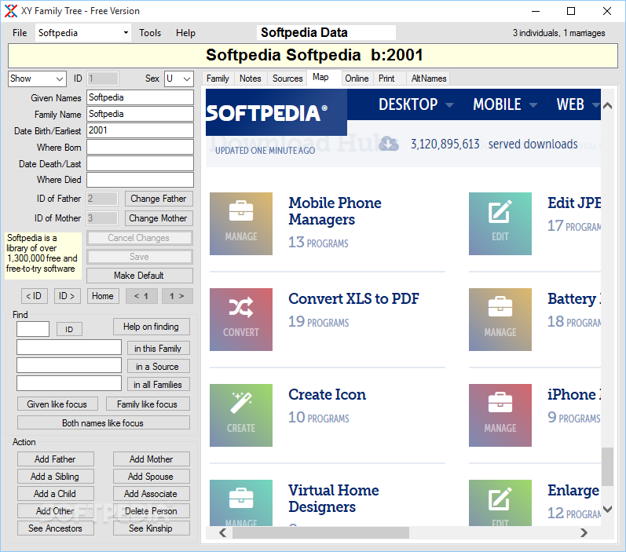Click the Enlarge edit pencil tile
This screenshot has height=552, width=626.
500,503
